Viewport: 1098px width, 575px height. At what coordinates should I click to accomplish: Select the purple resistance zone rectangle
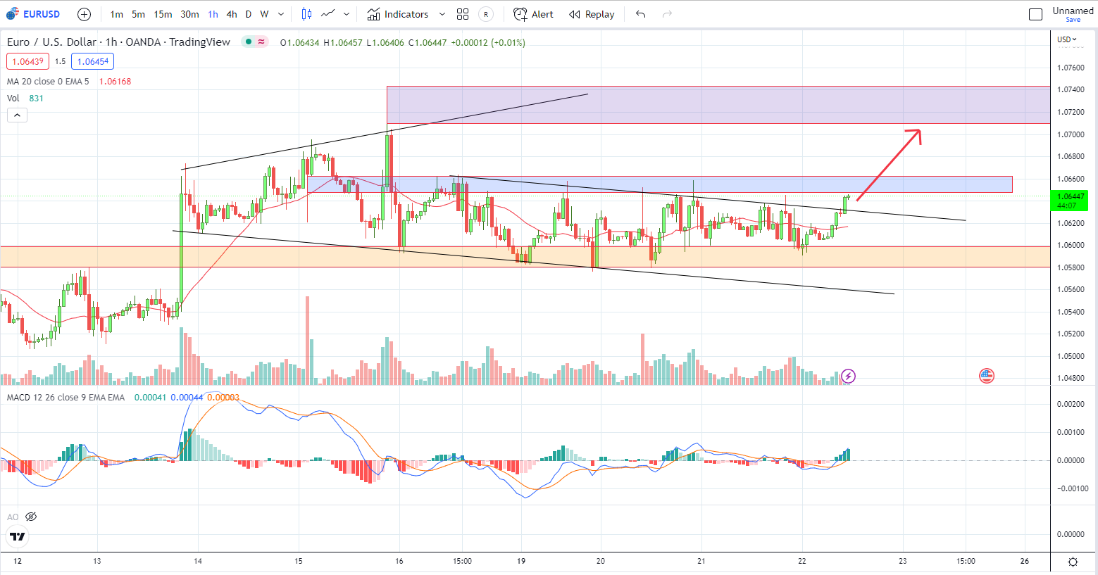pyautogui.click(x=718, y=105)
